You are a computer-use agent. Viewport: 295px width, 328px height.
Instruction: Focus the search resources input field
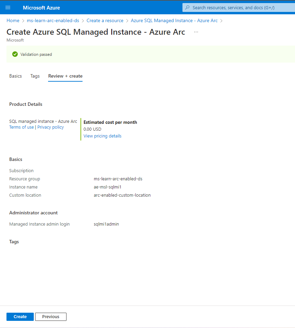pyautogui.click(x=239, y=7)
